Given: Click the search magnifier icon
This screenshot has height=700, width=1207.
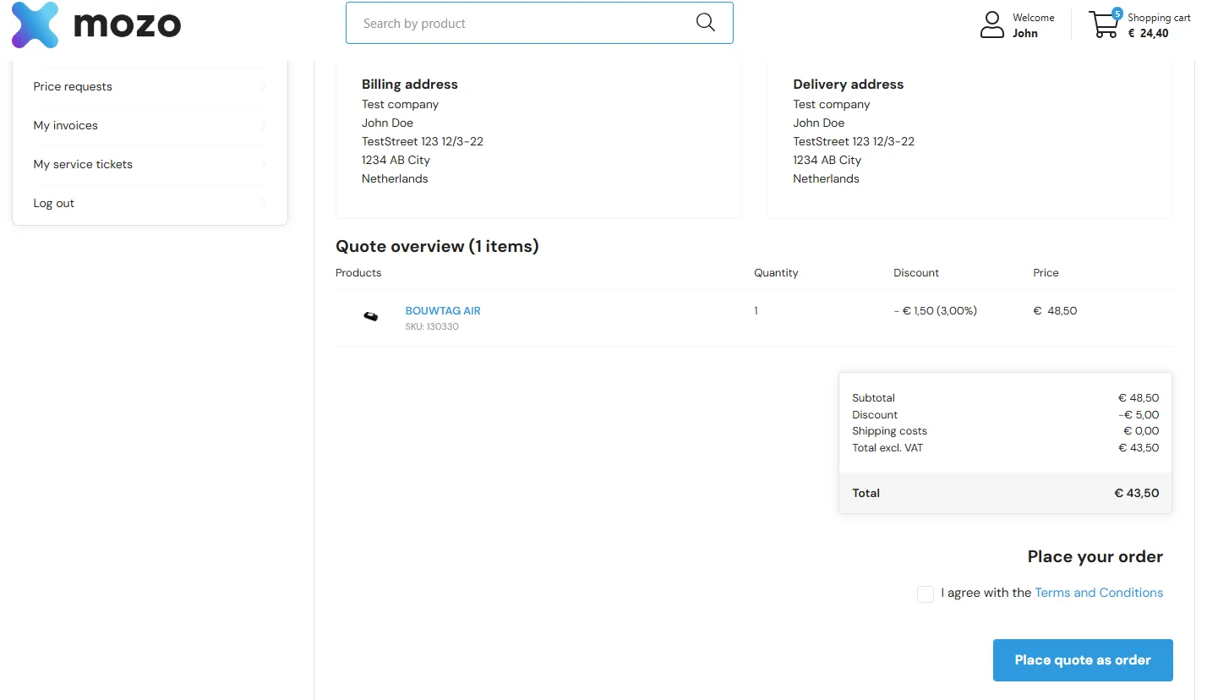Looking at the screenshot, I should tap(706, 23).
